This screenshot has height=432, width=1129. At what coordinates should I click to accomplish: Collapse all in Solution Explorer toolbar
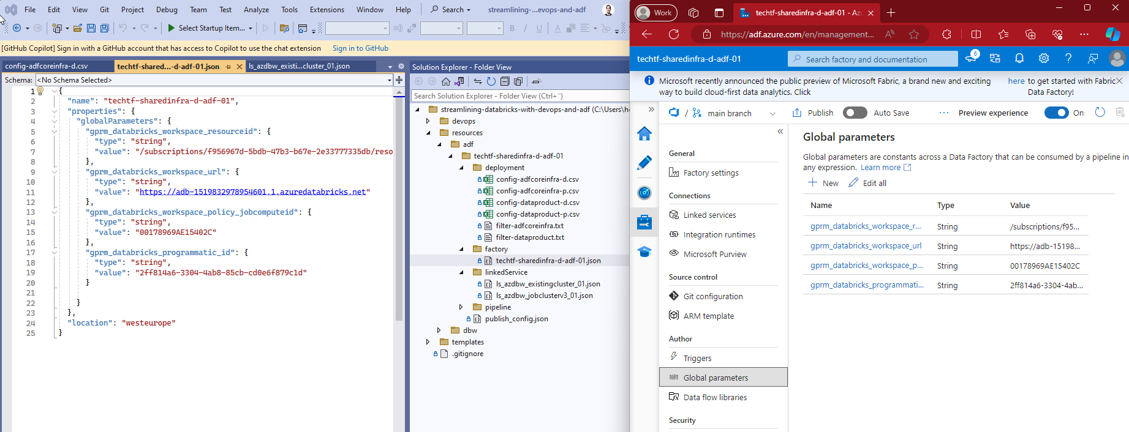pyautogui.click(x=505, y=81)
